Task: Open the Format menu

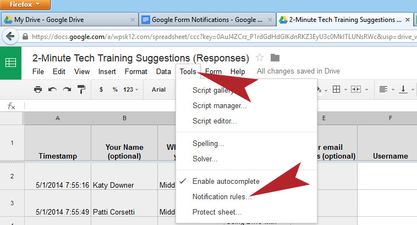Action: point(136,72)
